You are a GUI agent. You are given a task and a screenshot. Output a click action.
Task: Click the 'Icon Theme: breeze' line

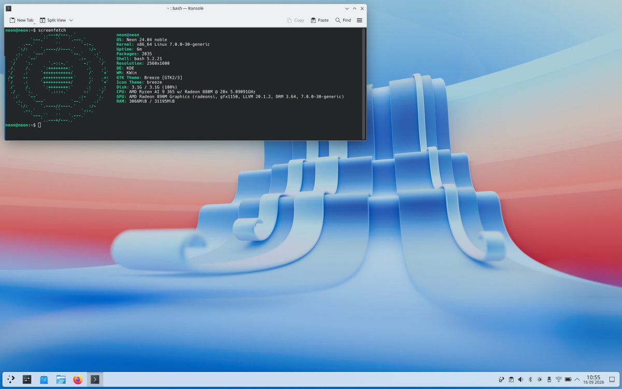[x=139, y=82]
